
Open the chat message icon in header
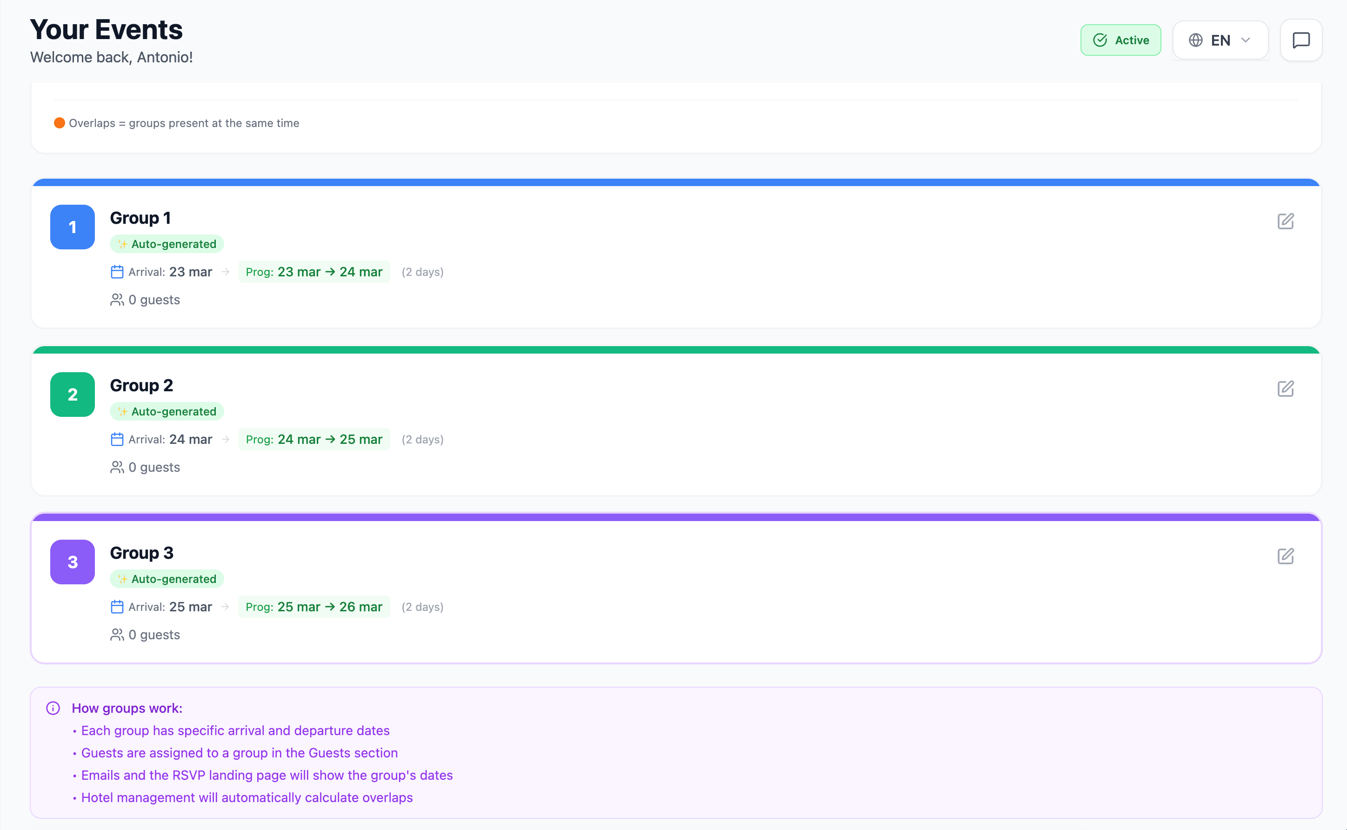[1301, 40]
